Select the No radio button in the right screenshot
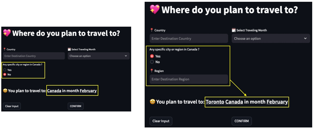This screenshot has height=130, width=315. tap(152, 62)
